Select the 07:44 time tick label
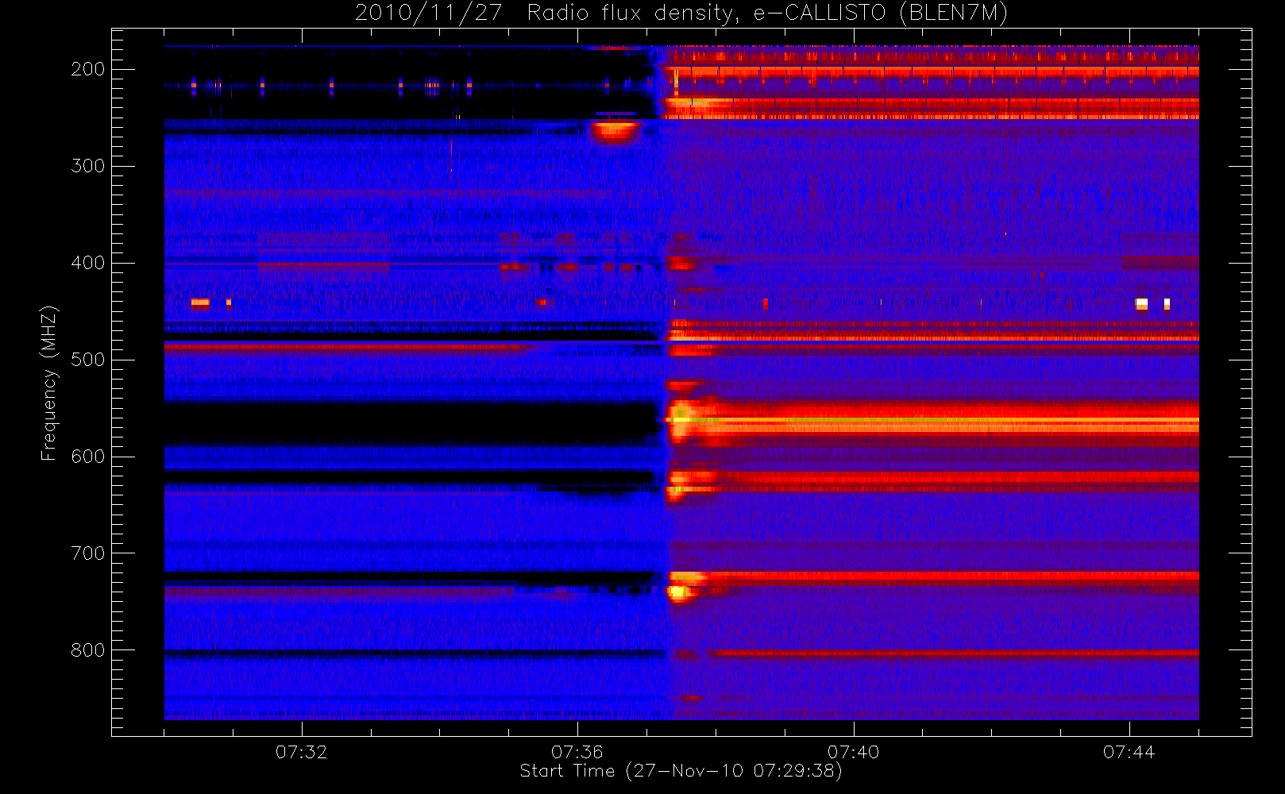The width and height of the screenshot is (1285, 794). [1129, 752]
